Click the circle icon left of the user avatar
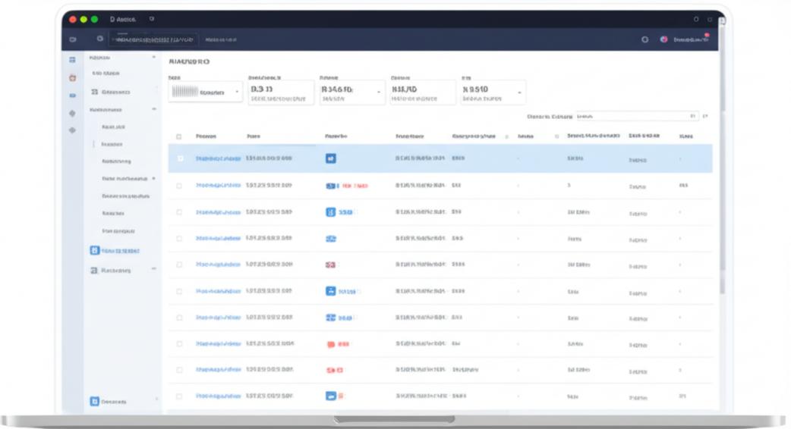The image size is (791, 429). point(644,39)
